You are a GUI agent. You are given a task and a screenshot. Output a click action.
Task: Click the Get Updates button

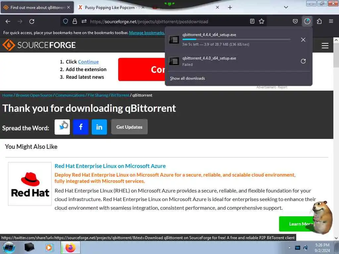tap(129, 127)
